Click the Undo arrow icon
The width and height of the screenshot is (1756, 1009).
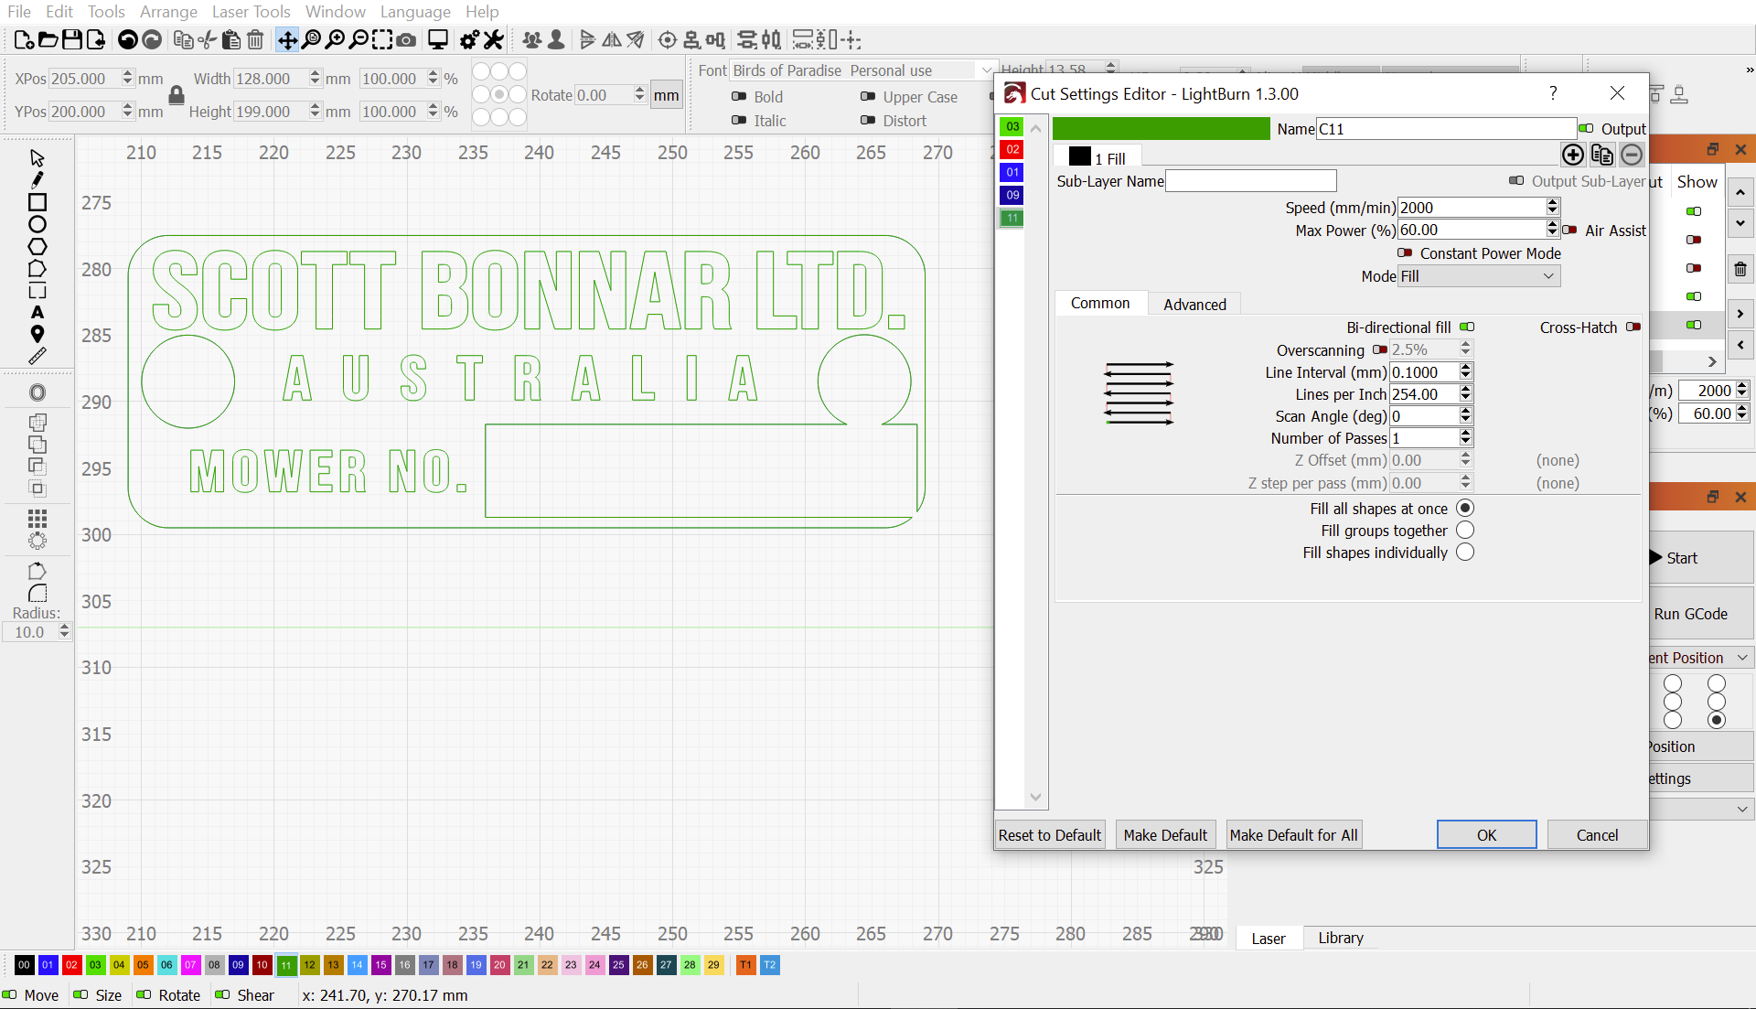pyautogui.click(x=128, y=40)
